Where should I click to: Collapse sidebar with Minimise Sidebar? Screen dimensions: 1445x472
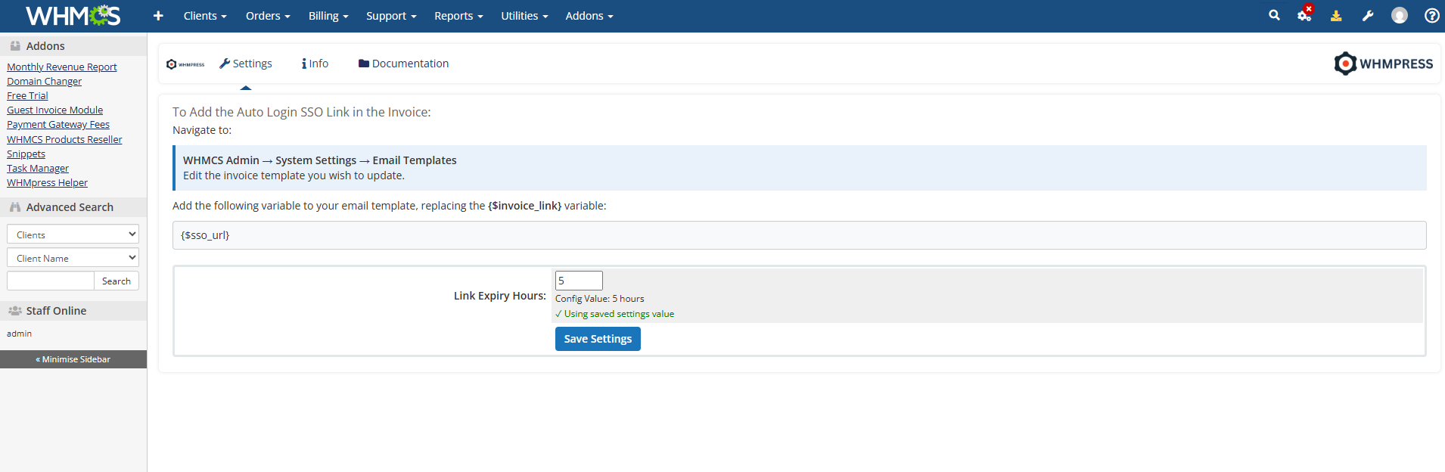(x=73, y=359)
